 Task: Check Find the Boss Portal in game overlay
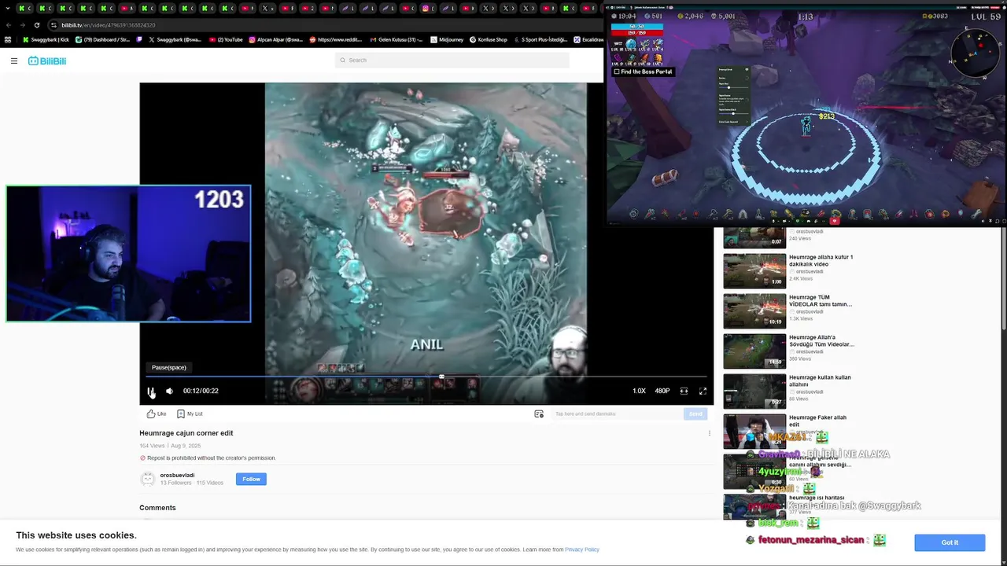(643, 72)
